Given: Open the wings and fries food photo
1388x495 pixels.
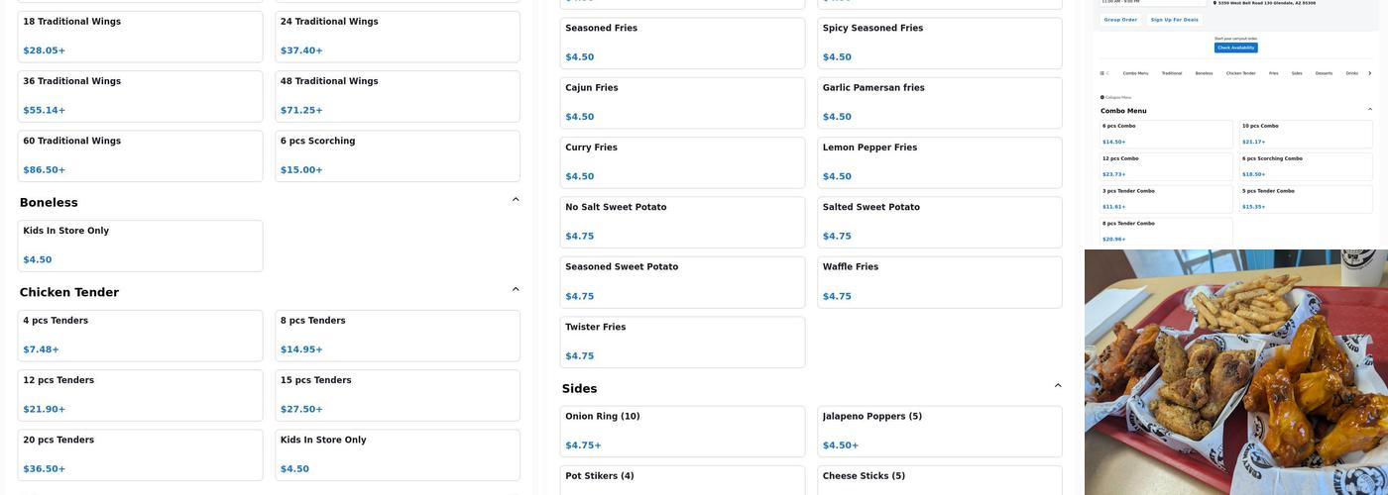Looking at the screenshot, I should pyautogui.click(x=1235, y=372).
